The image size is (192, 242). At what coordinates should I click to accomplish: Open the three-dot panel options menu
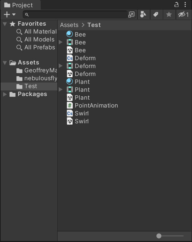tap(185, 5)
